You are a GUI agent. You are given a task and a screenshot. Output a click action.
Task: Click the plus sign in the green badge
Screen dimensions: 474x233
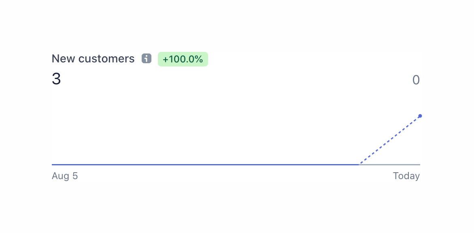tap(165, 60)
